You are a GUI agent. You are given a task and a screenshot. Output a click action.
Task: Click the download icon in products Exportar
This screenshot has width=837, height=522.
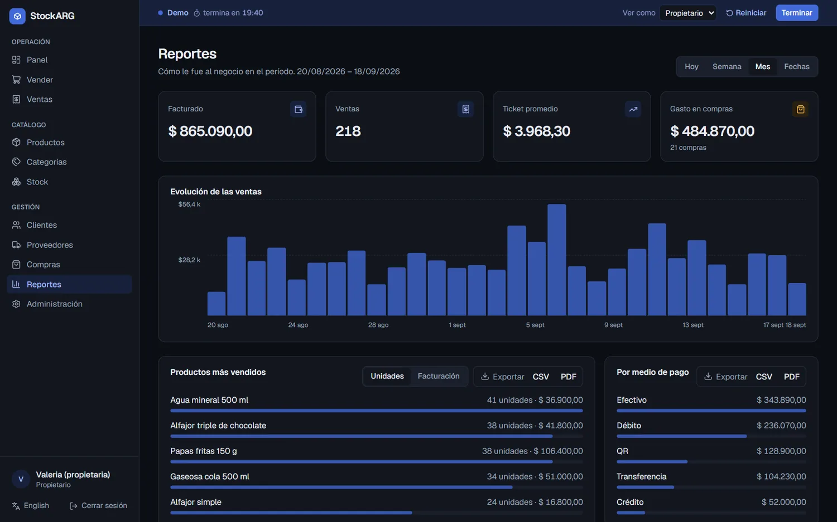coord(485,377)
